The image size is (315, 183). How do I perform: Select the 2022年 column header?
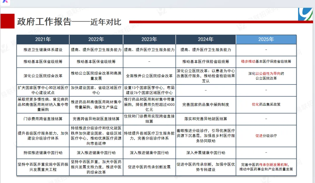point(96,39)
